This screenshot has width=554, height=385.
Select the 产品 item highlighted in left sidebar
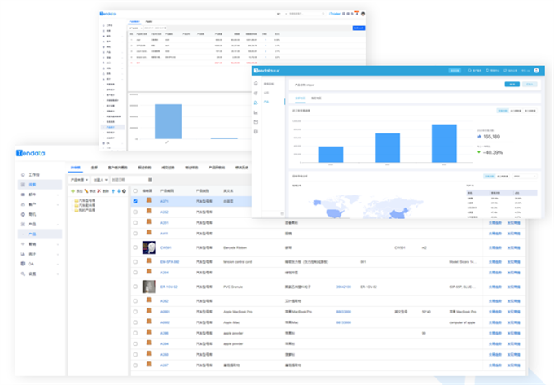tap(33, 234)
